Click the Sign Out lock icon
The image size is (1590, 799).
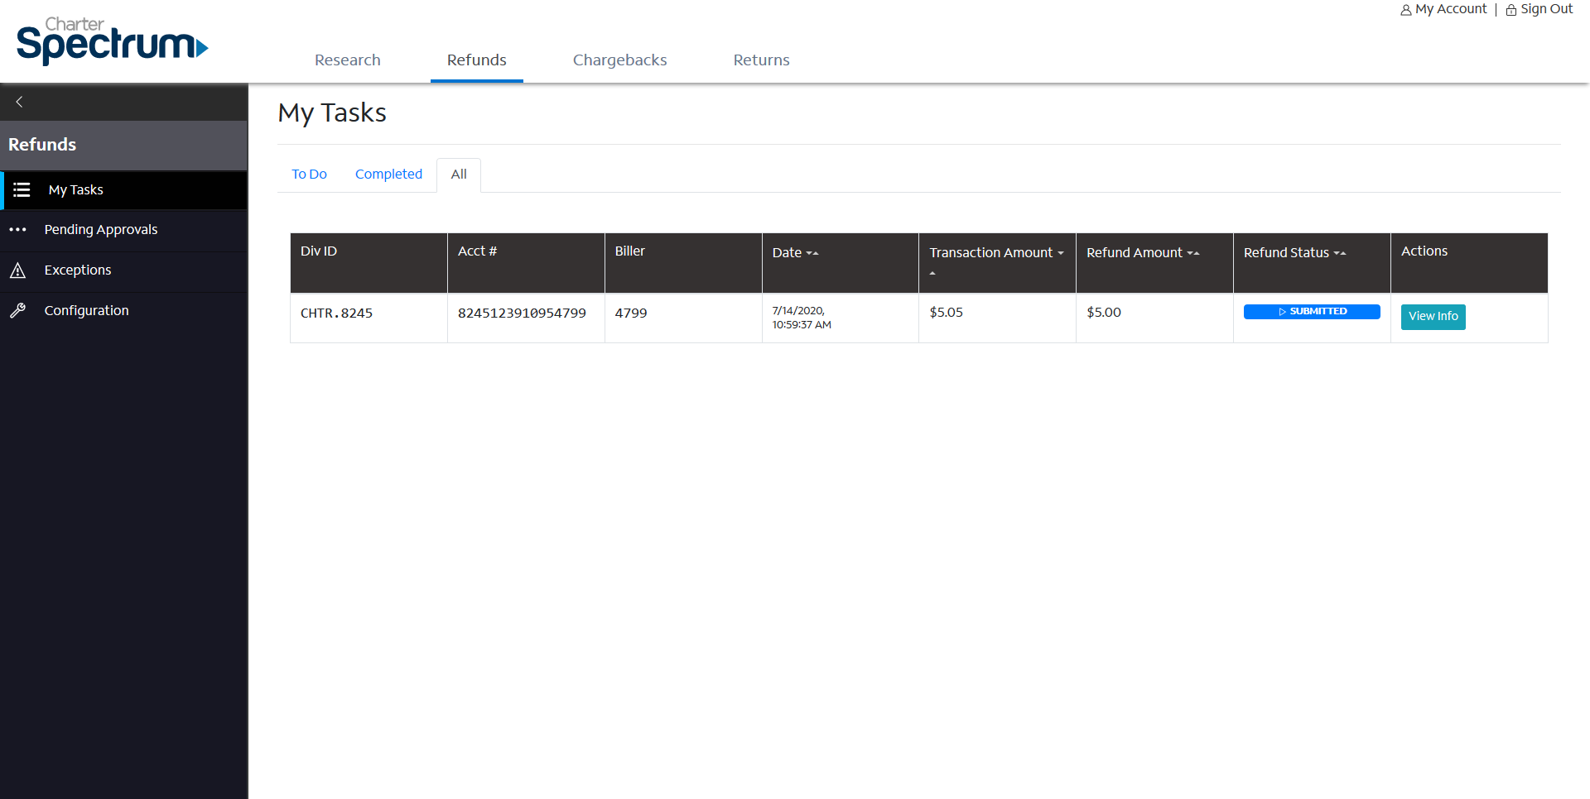pos(1510,10)
